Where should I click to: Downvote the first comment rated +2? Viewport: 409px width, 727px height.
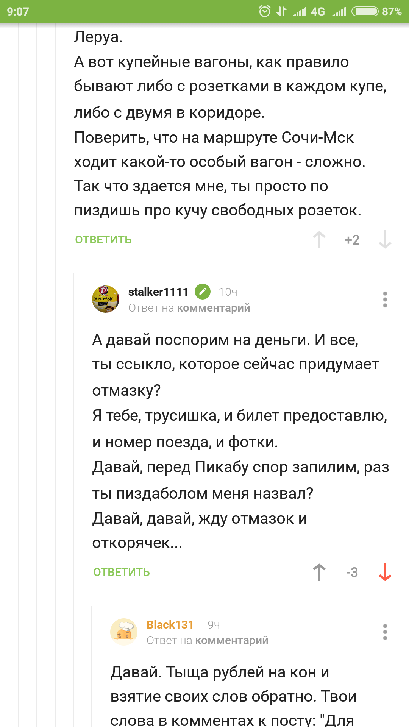pyautogui.click(x=385, y=240)
